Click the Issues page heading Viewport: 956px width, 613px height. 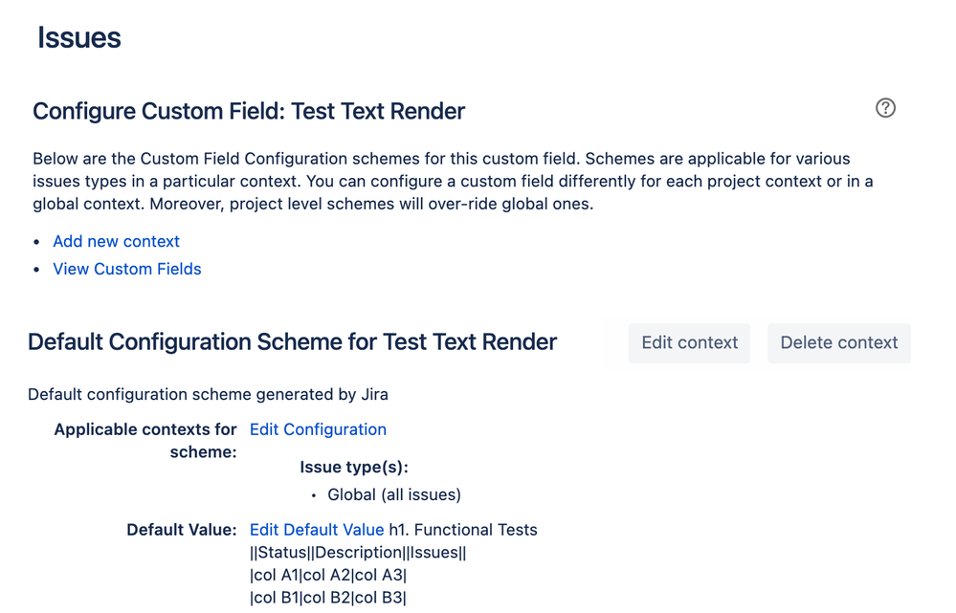coord(79,38)
